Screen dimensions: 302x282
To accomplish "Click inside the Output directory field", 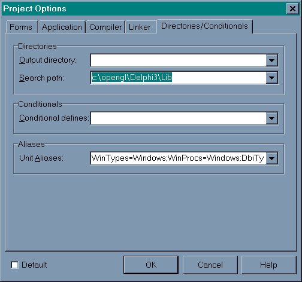I will coord(179,60).
